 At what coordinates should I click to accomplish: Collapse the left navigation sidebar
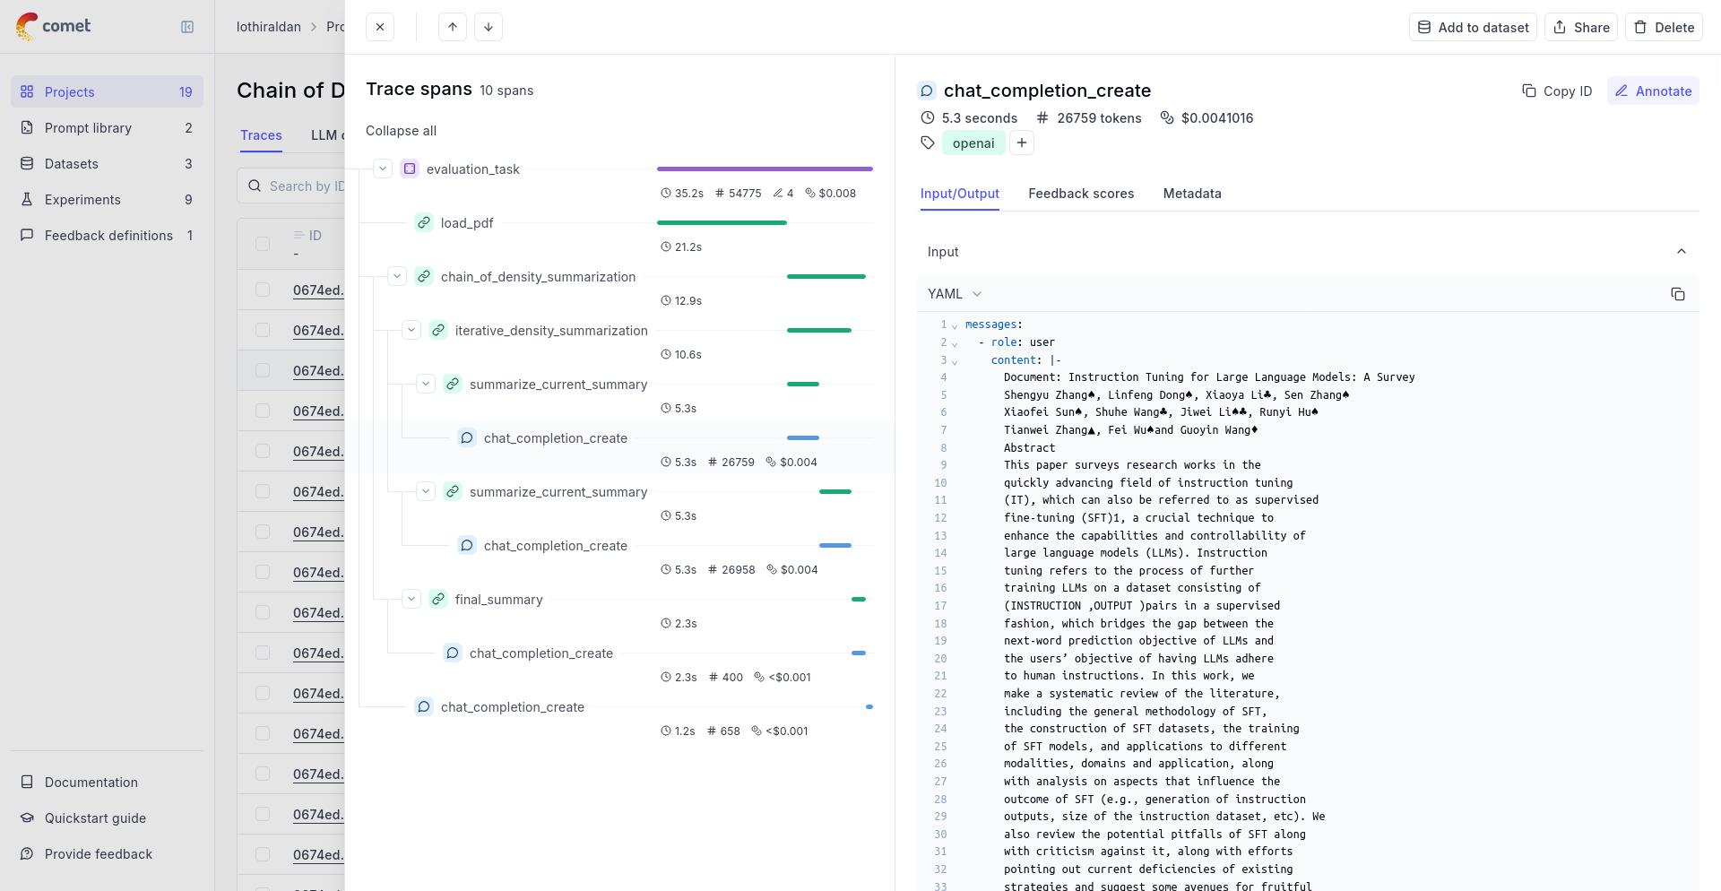click(x=187, y=27)
